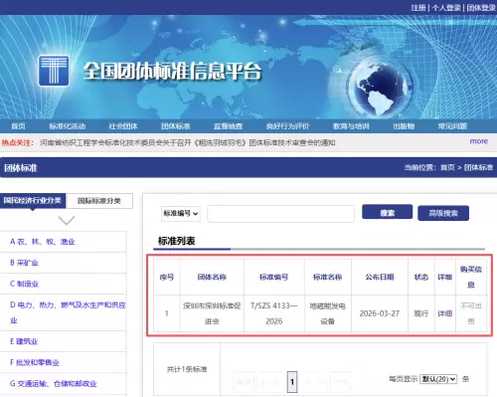Screen dimensions: 497x397
Task: Expand the chevron below classification tabs
Action: tap(66, 221)
